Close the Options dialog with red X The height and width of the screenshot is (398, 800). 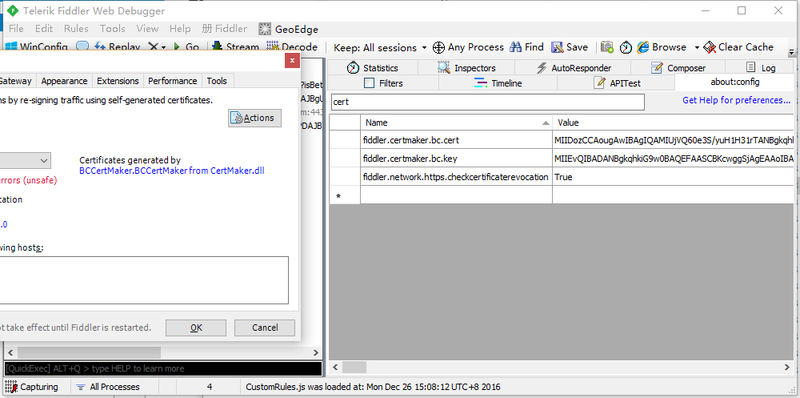click(292, 60)
